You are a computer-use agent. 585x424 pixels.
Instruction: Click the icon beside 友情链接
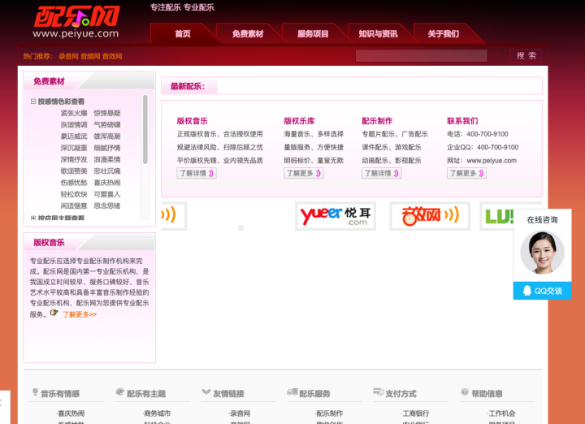click(x=206, y=392)
